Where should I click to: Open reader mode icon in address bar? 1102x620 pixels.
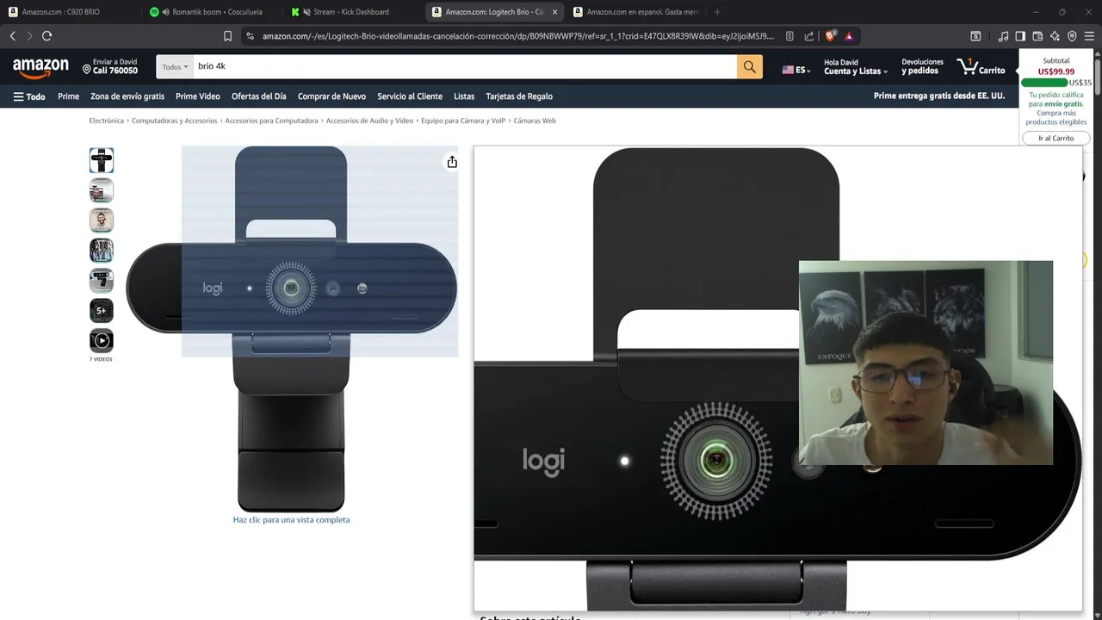click(x=789, y=36)
